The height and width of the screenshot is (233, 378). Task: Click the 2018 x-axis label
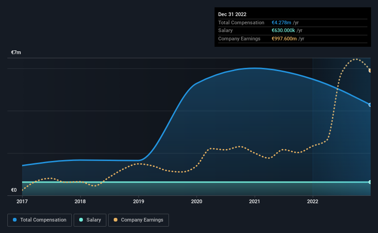pyautogui.click(x=80, y=201)
